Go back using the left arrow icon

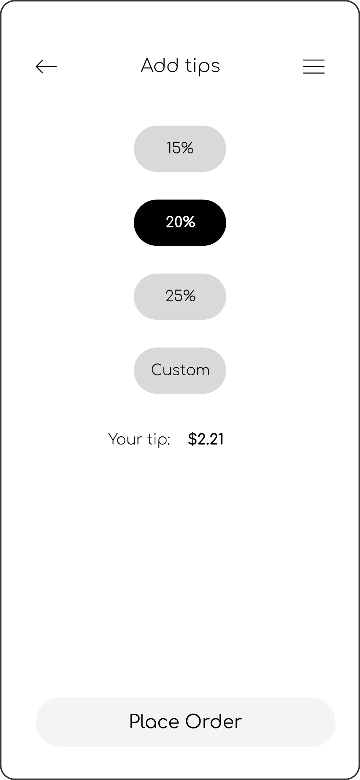click(x=46, y=67)
